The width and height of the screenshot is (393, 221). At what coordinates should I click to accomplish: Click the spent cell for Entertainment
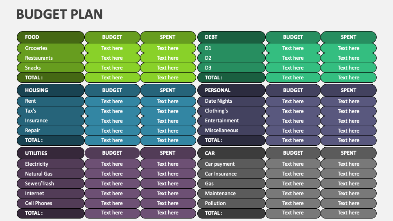click(x=349, y=121)
